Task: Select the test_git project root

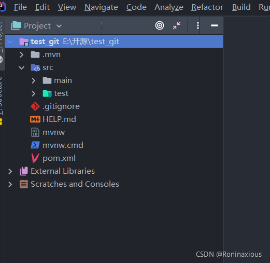Action: [114, 41]
